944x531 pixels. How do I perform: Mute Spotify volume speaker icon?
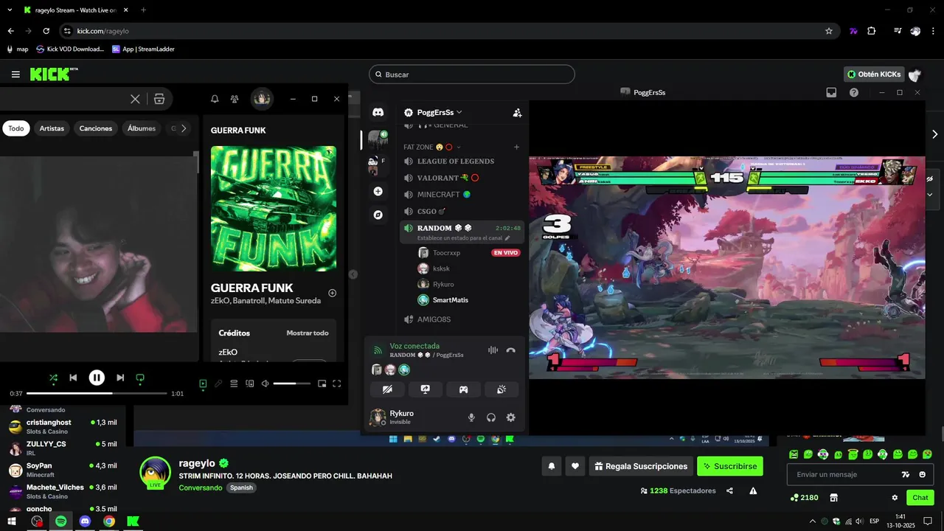[x=265, y=383]
